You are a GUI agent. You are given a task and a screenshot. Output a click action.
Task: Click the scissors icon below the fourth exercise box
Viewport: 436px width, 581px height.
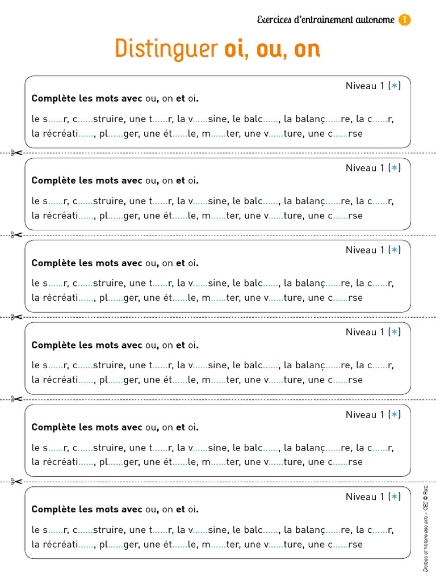16,399
